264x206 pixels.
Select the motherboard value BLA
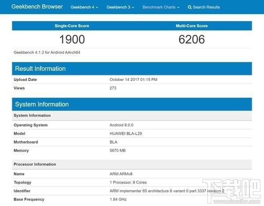(x=114, y=142)
